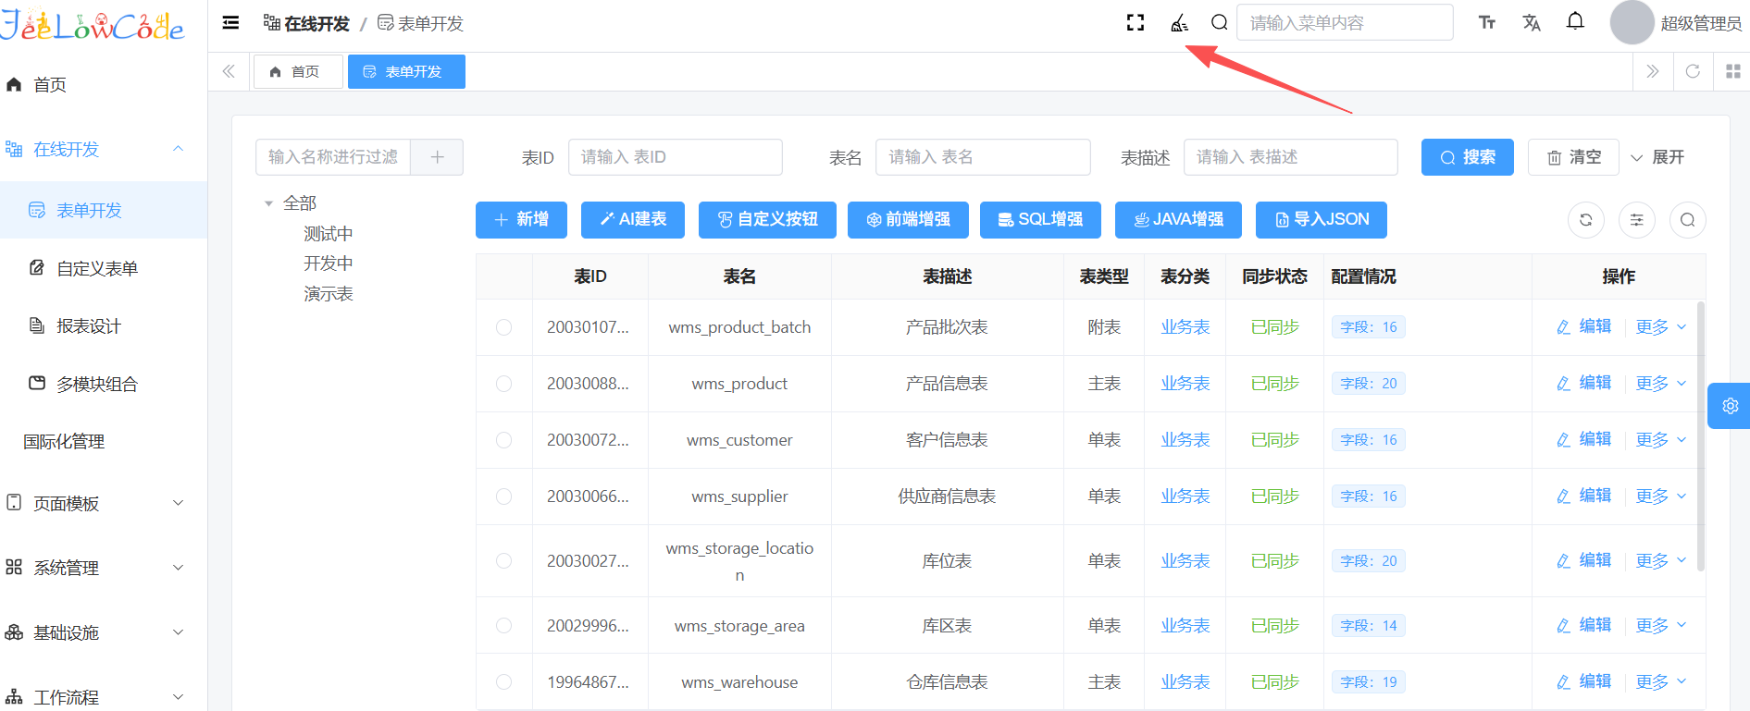Click the fullscreen toggle icon in header
The width and height of the screenshot is (1750, 711).
pyautogui.click(x=1136, y=23)
